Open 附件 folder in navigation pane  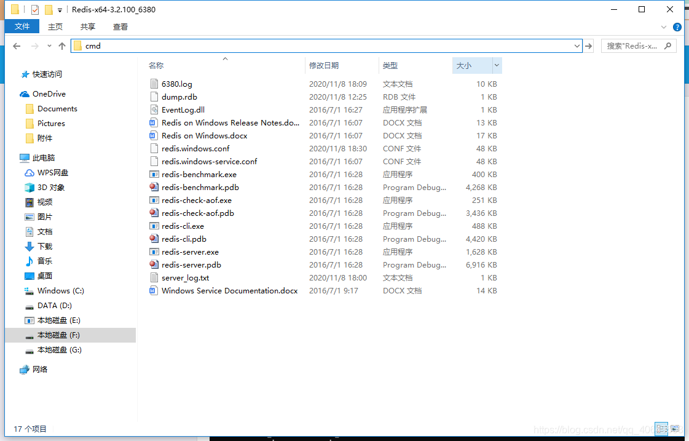tap(45, 138)
